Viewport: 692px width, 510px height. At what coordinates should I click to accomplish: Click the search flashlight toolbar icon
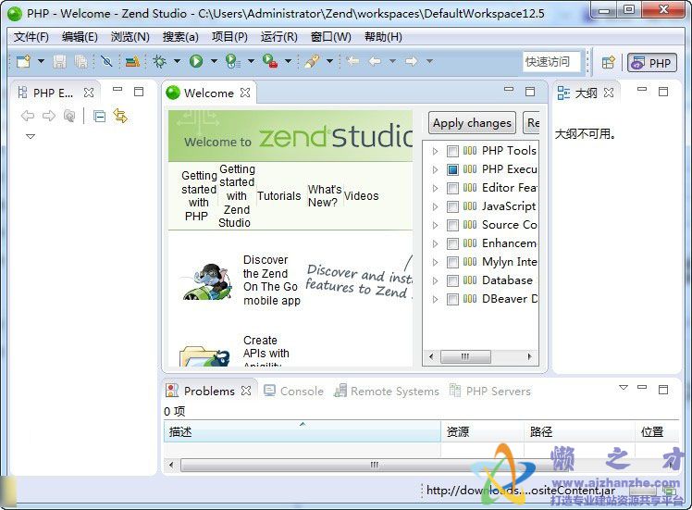coord(312,61)
